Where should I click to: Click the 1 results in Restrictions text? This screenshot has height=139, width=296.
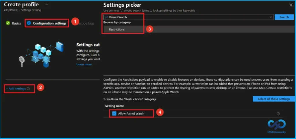[129, 99]
